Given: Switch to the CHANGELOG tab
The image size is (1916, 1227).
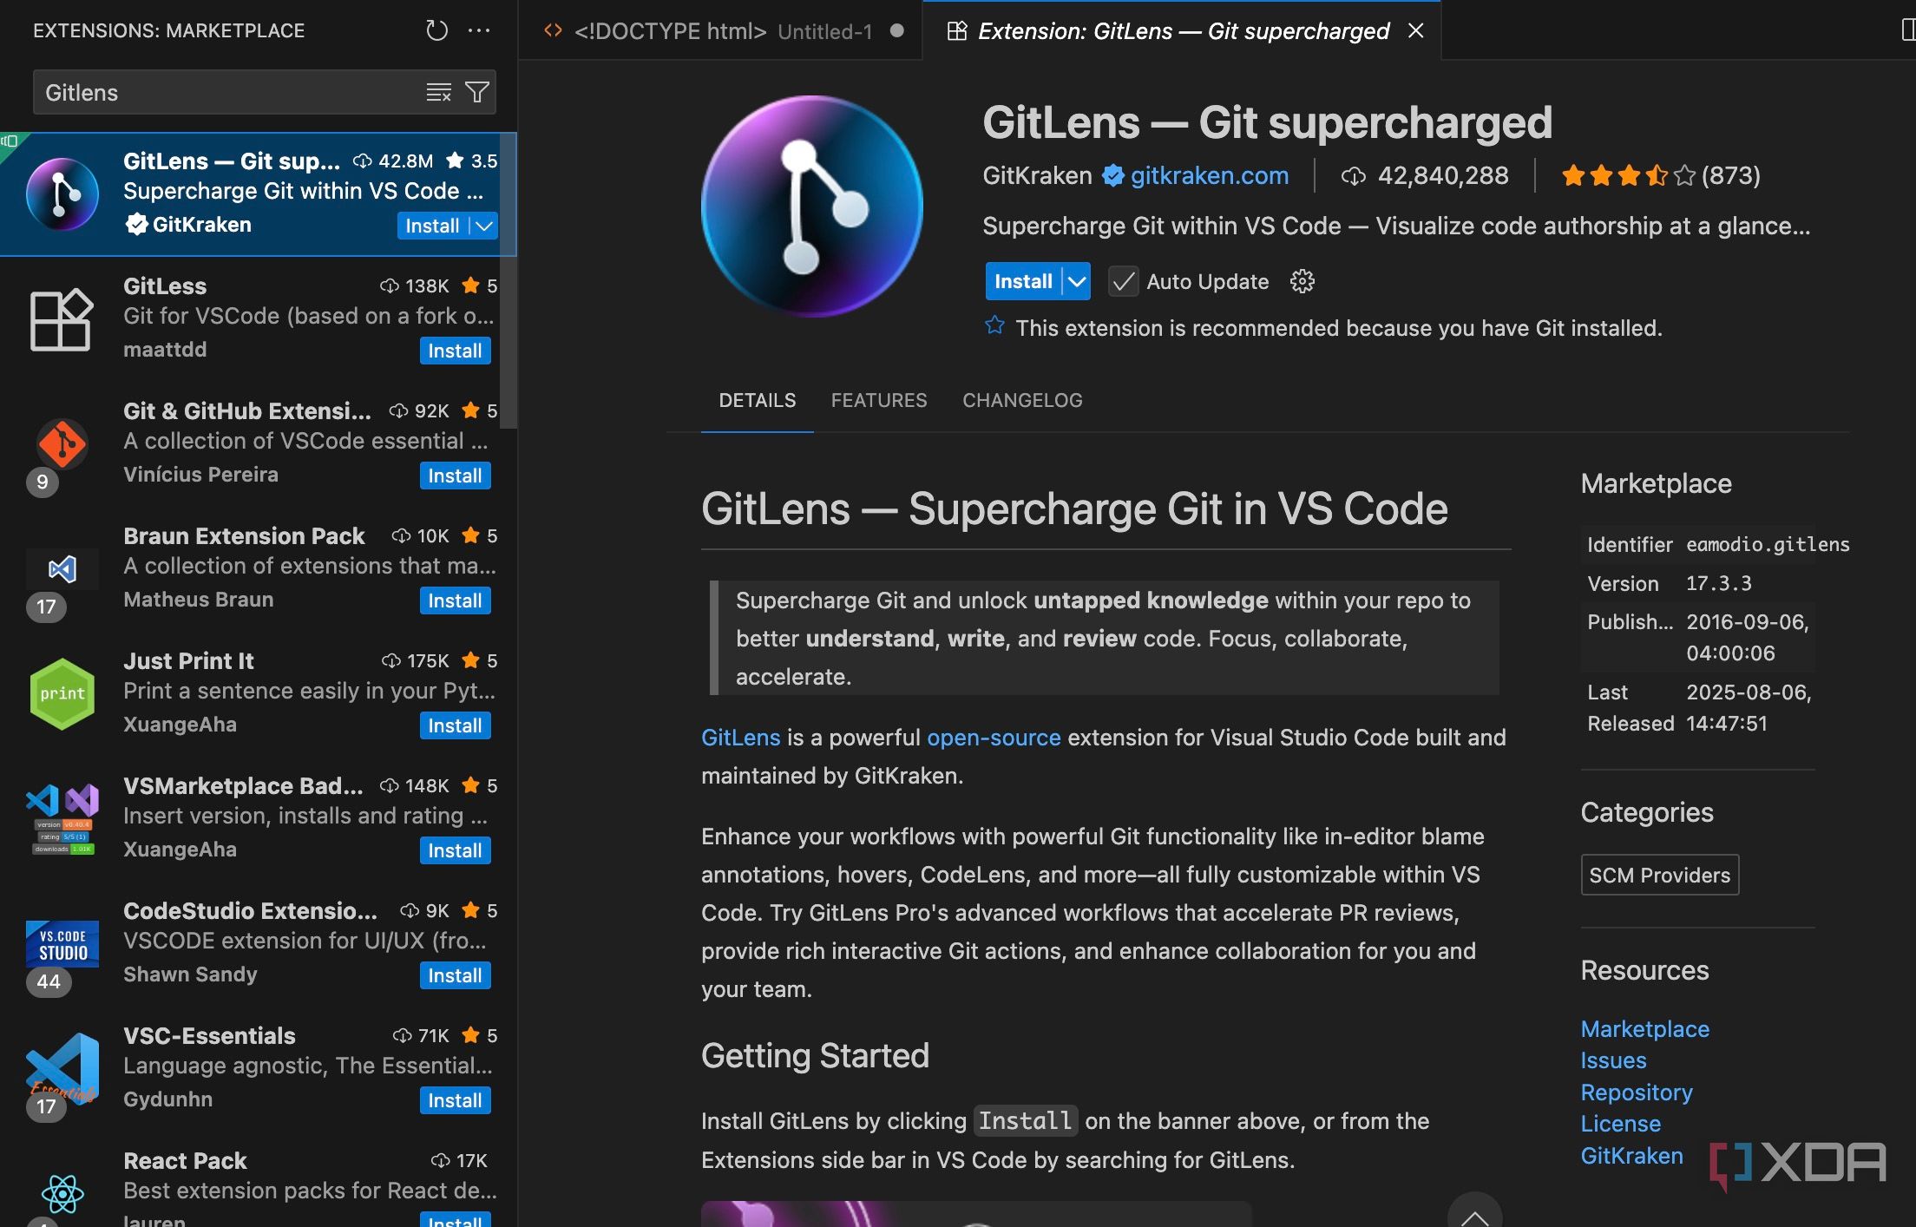Looking at the screenshot, I should coord(1021,400).
